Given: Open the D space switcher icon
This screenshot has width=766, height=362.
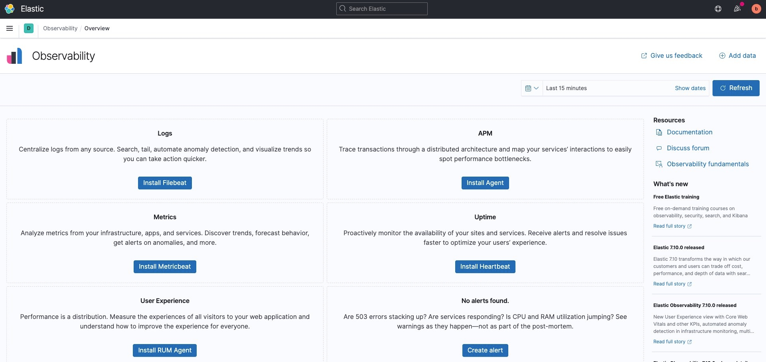Looking at the screenshot, I should (28, 28).
